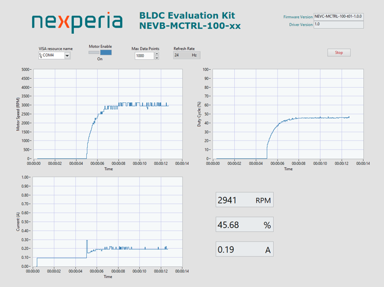Image resolution: width=384 pixels, height=287 pixels.
Task: Click the BLDC Evaluation Kit title text
Action: 187,15
